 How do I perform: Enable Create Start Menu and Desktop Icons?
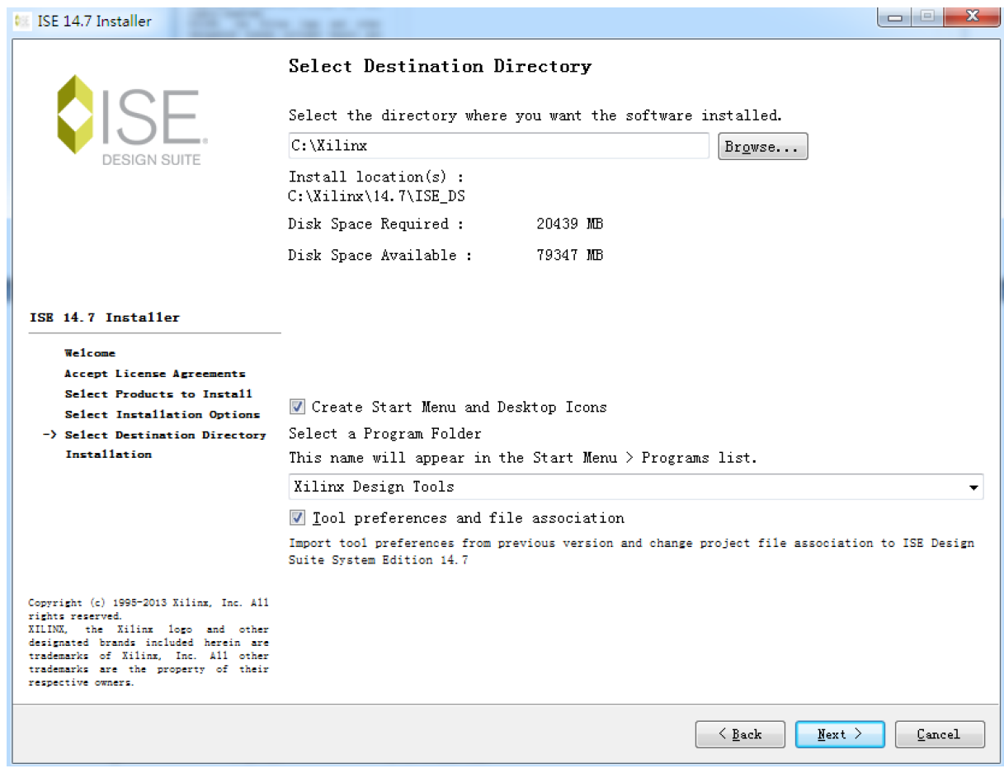(296, 406)
